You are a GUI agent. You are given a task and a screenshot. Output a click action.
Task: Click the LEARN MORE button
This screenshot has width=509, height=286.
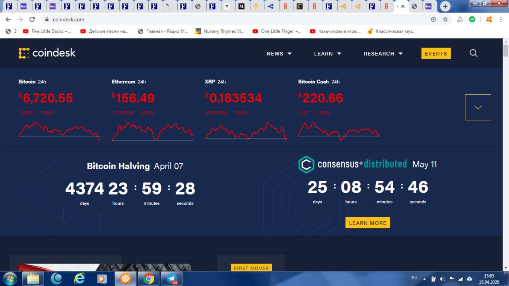[x=368, y=223]
